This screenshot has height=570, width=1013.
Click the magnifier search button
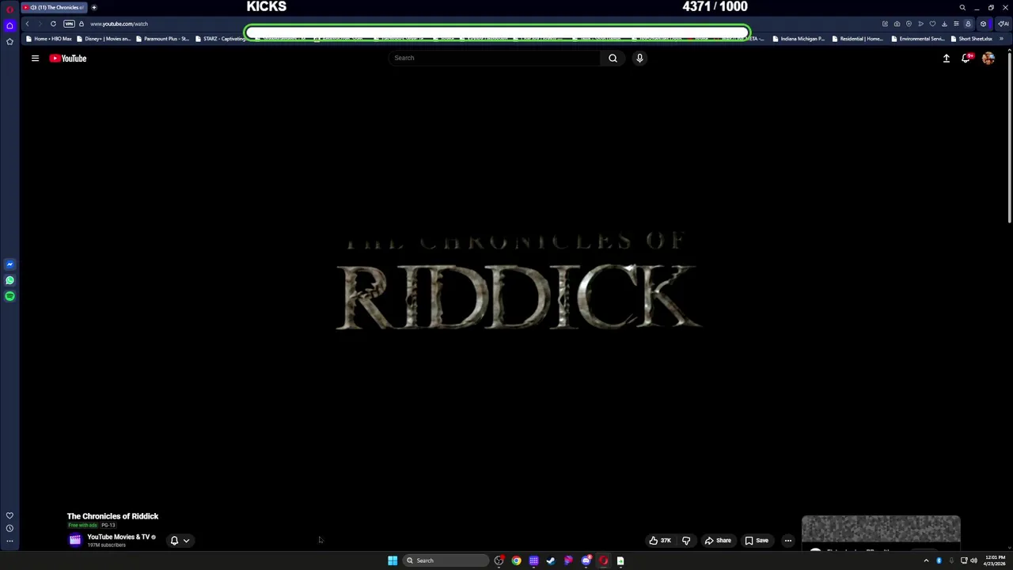[x=613, y=58]
